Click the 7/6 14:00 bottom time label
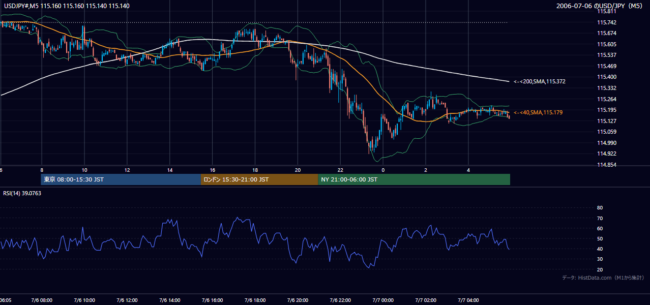The width and height of the screenshot is (650, 305). pyautogui.click(x=170, y=300)
